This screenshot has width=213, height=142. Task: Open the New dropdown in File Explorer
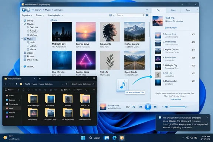(9, 90)
